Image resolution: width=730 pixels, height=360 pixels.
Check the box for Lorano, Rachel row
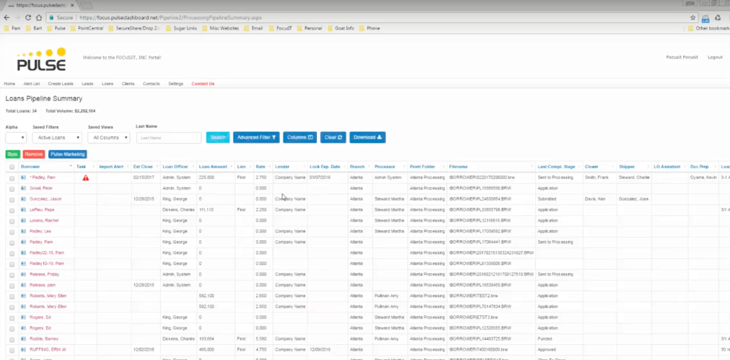(12, 221)
